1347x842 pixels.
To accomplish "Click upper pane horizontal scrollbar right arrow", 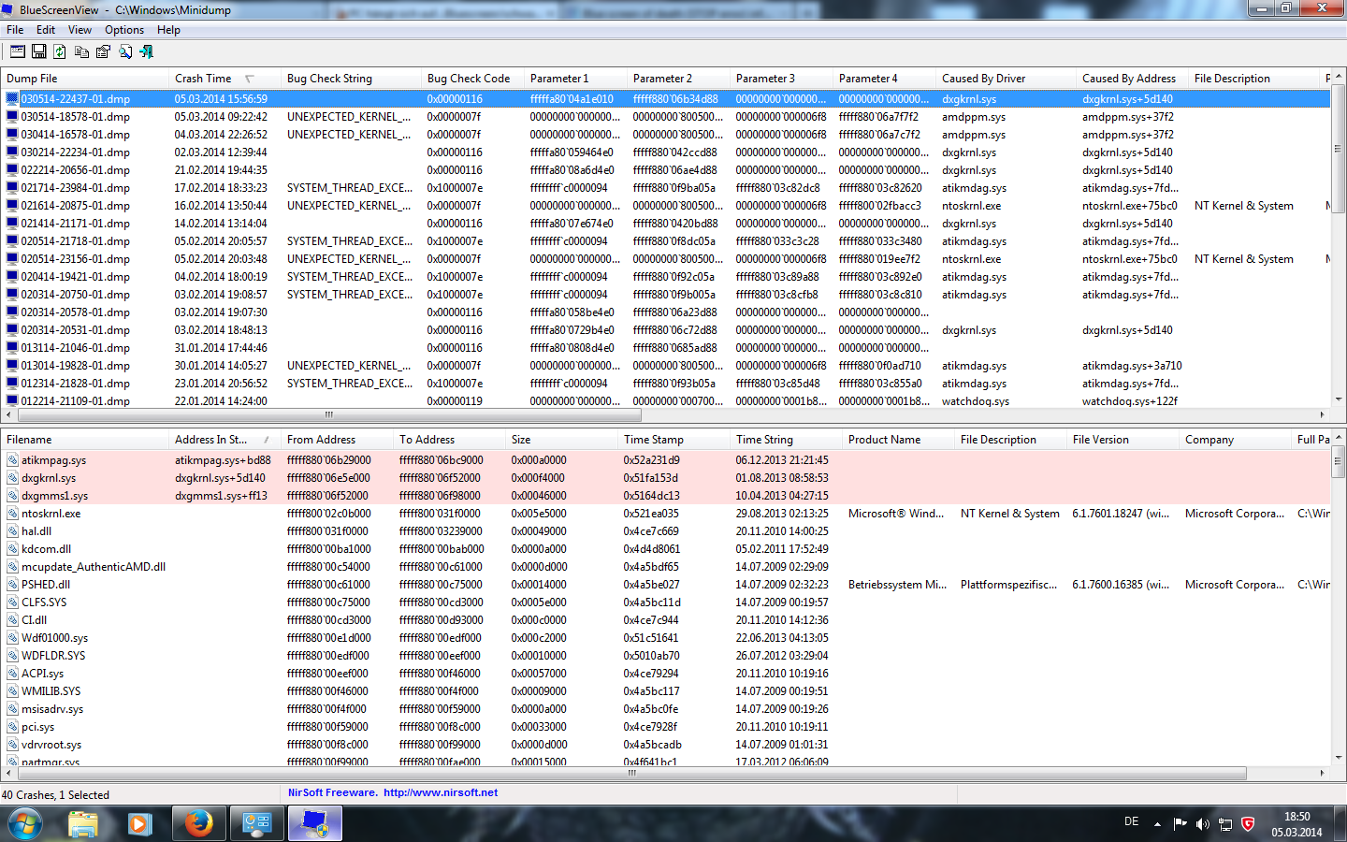I will 1323,414.
